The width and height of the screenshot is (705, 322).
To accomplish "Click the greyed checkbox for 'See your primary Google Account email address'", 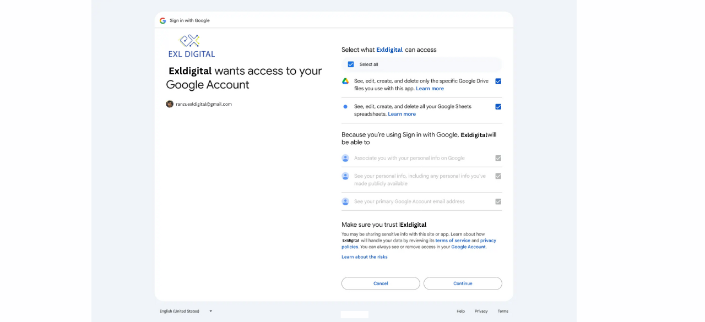I will click(x=498, y=201).
